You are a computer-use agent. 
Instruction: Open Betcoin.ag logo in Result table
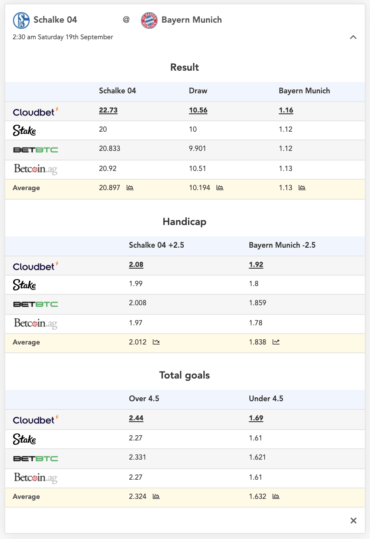click(x=35, y=169)
